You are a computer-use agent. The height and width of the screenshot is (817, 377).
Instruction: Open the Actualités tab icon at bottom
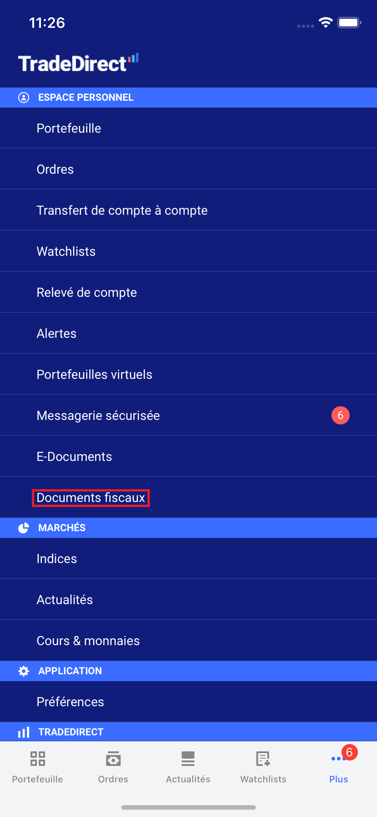[x=188, y=759]
